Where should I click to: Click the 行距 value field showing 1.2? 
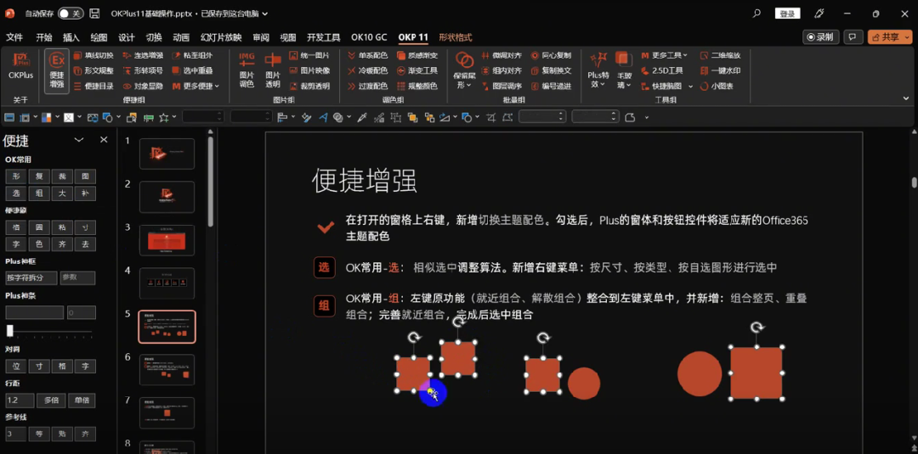(20, 401)
